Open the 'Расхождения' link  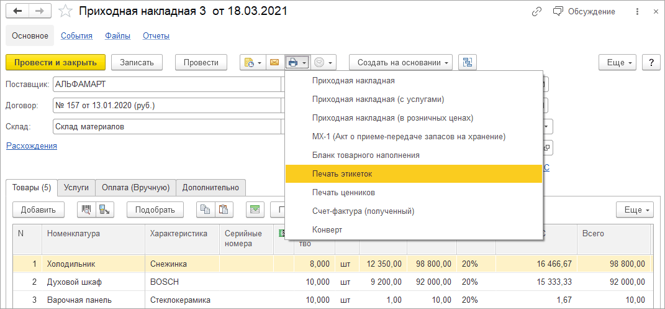(32, 145)
